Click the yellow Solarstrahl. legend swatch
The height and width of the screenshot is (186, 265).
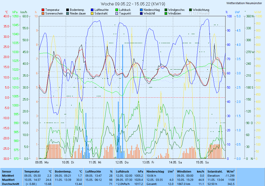[92, 13]
